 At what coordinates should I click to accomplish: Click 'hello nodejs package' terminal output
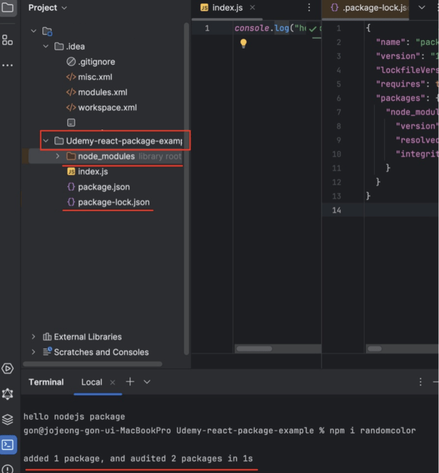pos(74,416)
